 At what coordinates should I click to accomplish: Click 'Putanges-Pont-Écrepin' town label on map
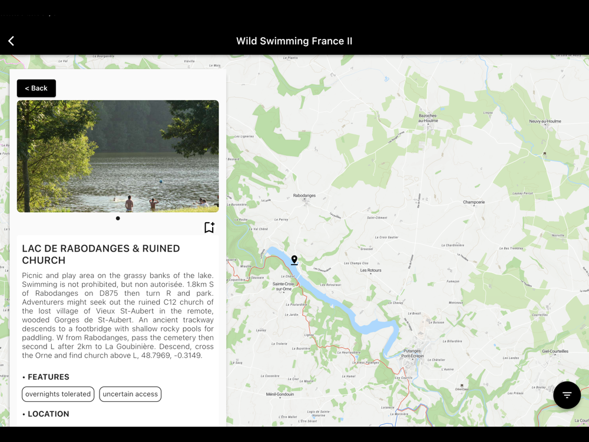click(x=412, y=353)
